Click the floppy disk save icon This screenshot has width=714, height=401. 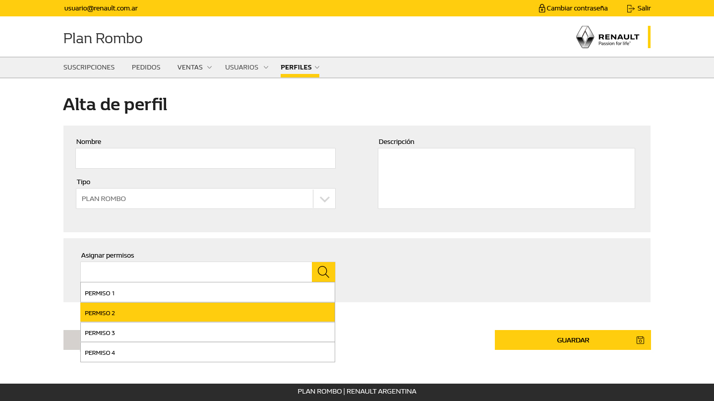pyautogui.click(x=640, y=340)
